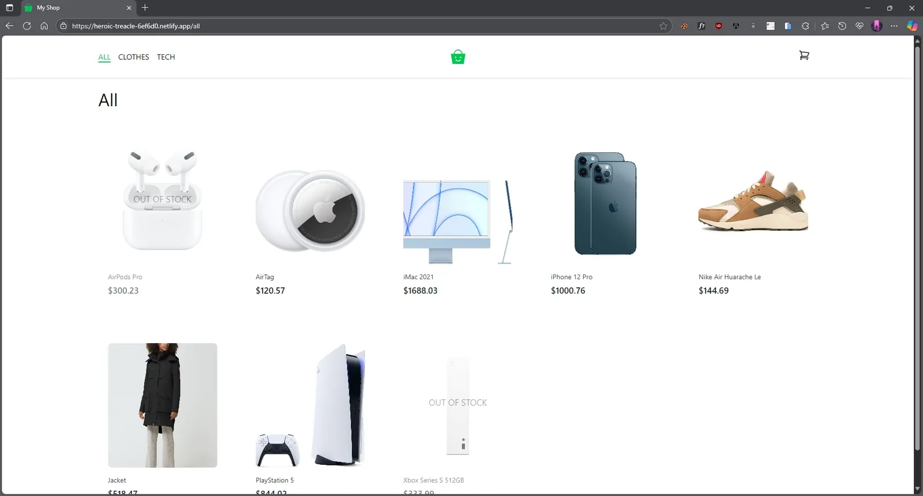Image resolution: width=923 pixels, height=496 pixels.
Task: Open the uBlock Origin extension icon
Action: pos(719,26)
